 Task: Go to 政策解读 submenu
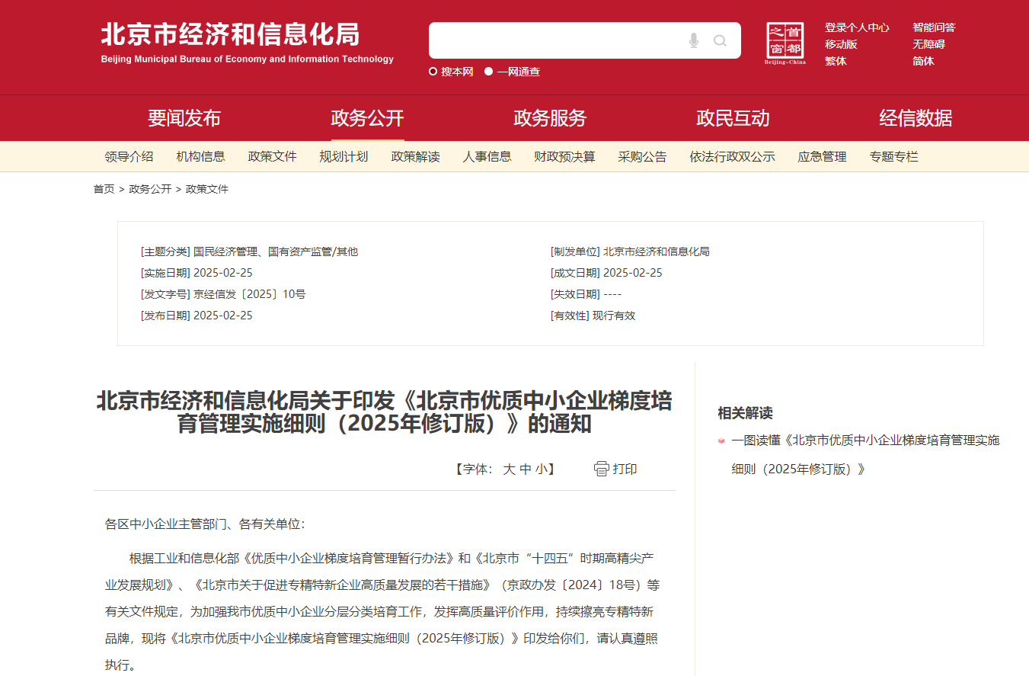415,156
